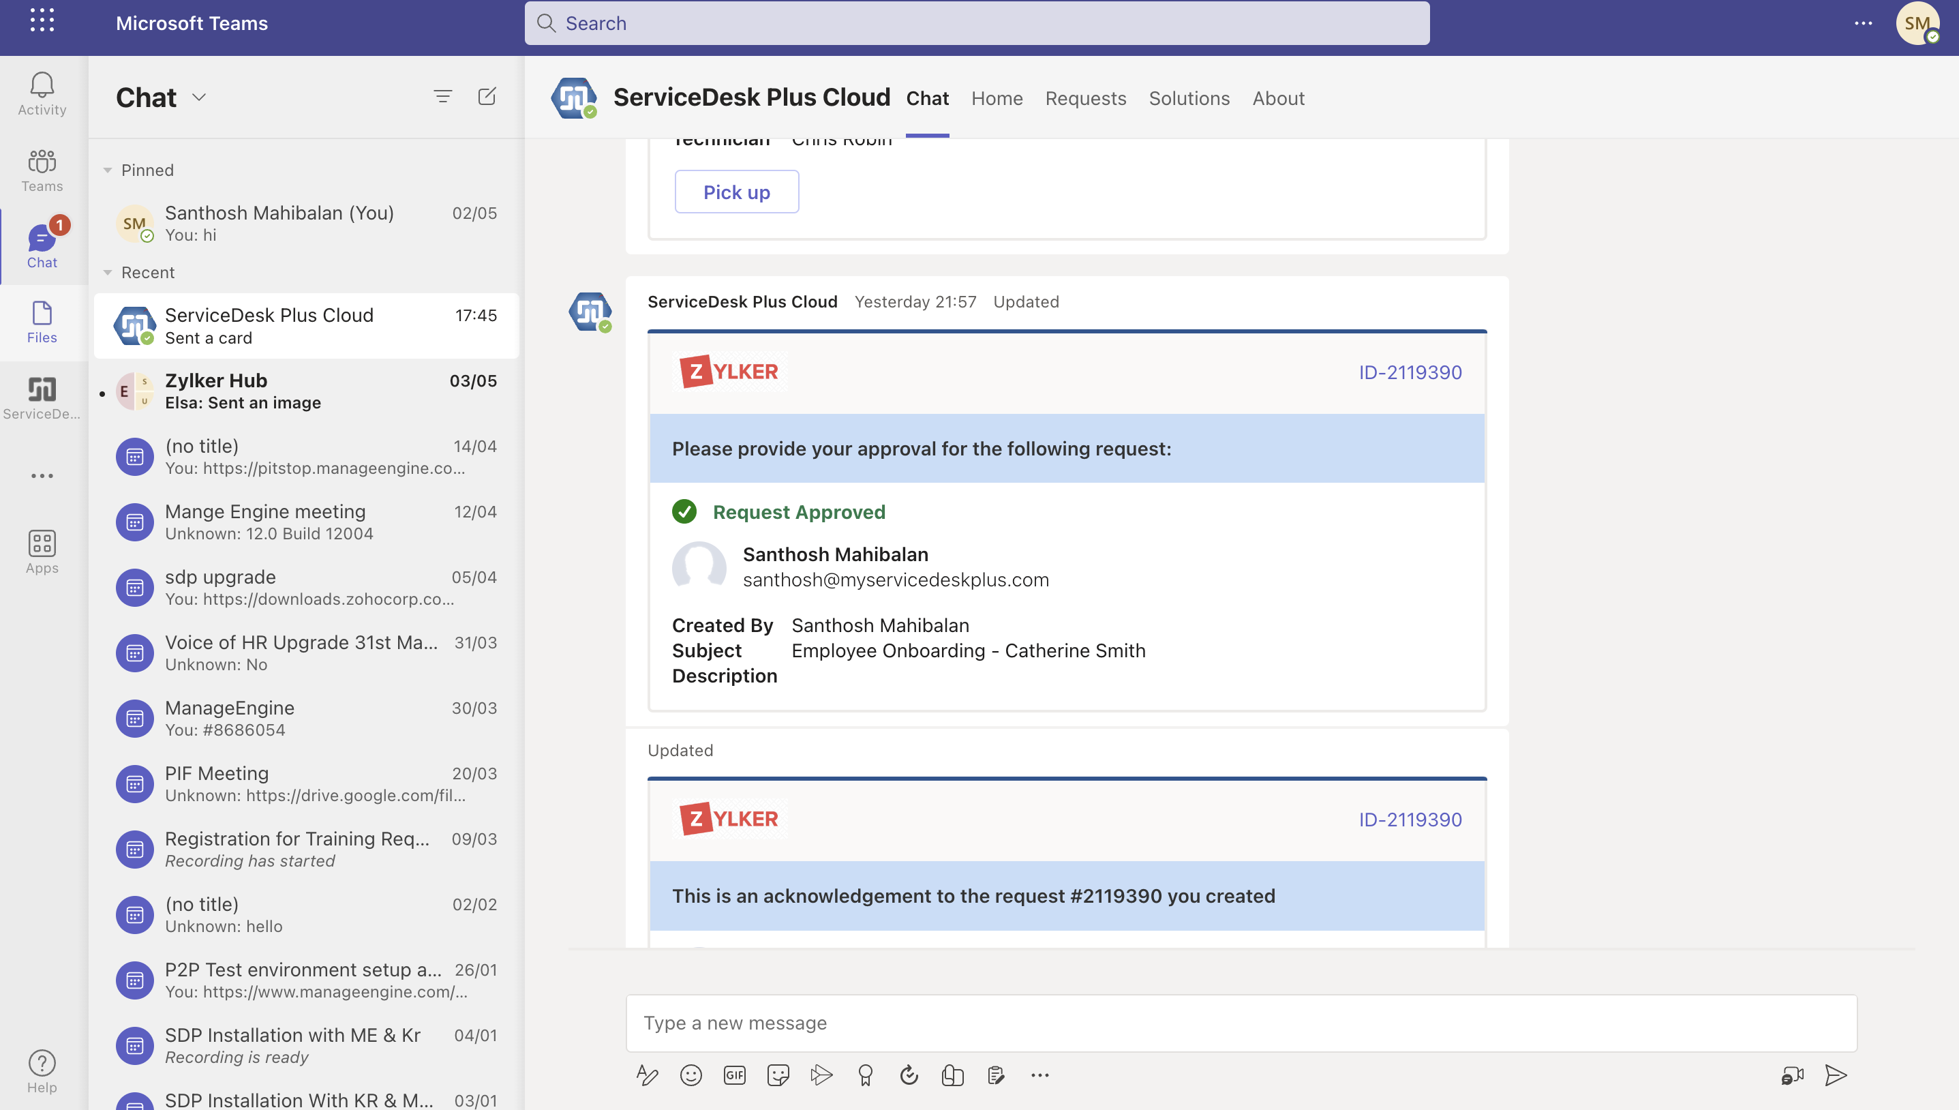The image size is (1959, 1110).
Task: Click the top Search box
Action: pos(976,23)
